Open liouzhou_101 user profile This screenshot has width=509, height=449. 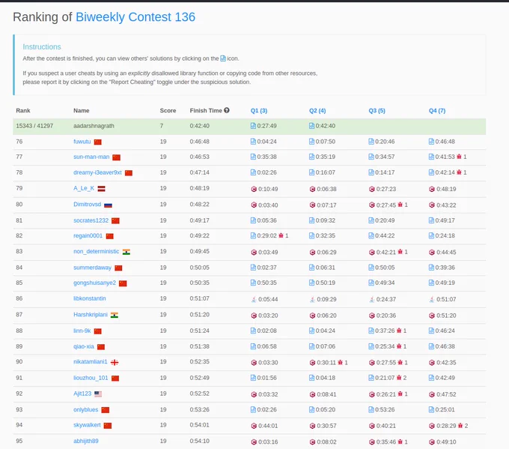coord(91,378)
